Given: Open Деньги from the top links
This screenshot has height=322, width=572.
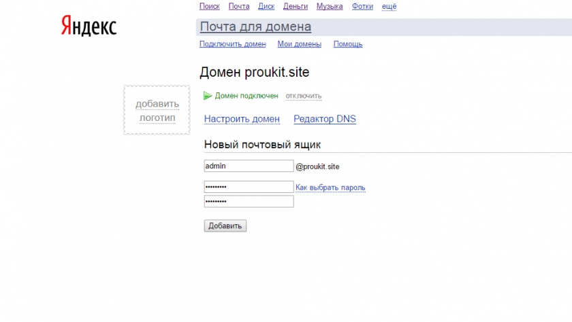Looking at the screenshot, I should pyautogui.click(x=295, y=6).
